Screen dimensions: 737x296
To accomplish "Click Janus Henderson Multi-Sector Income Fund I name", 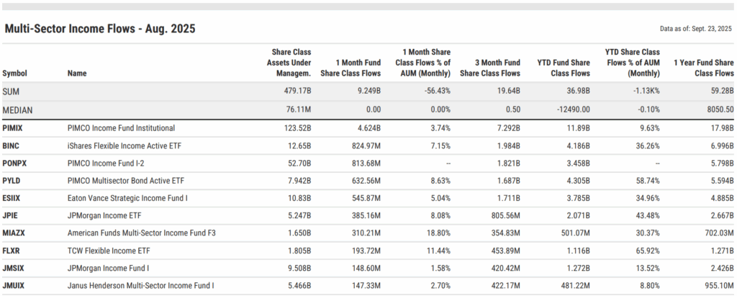I will coord(140,285).
